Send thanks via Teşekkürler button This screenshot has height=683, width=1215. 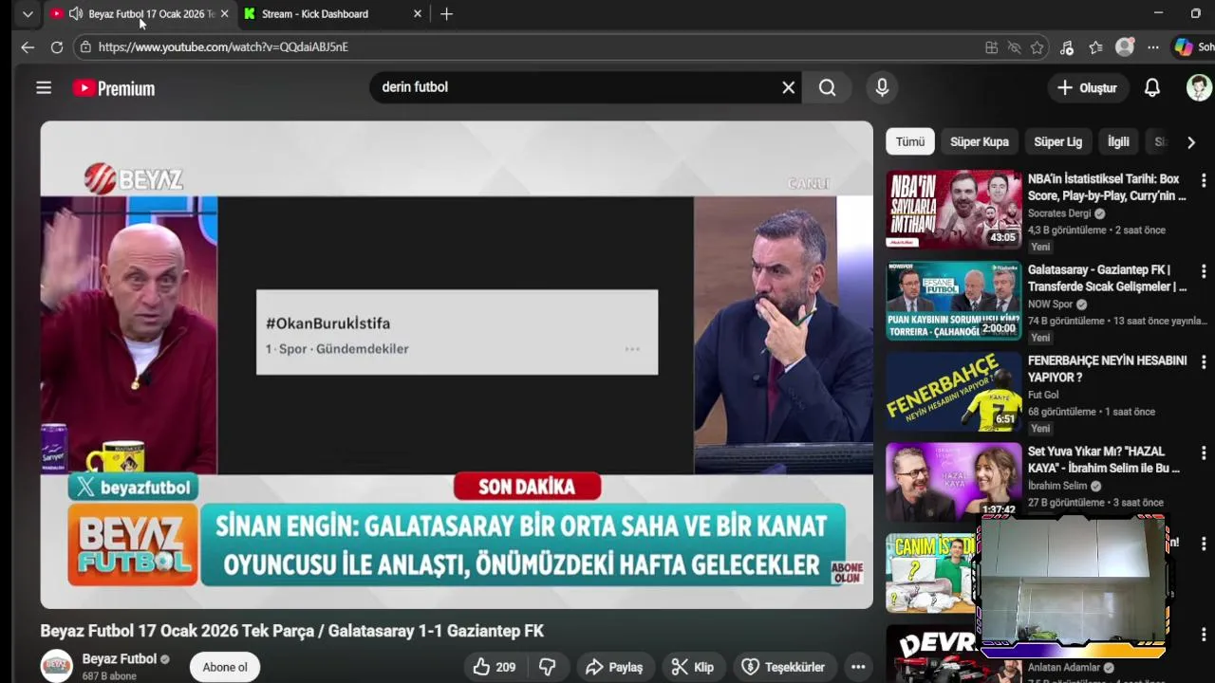pyautogui.click(x=784, y=667)
